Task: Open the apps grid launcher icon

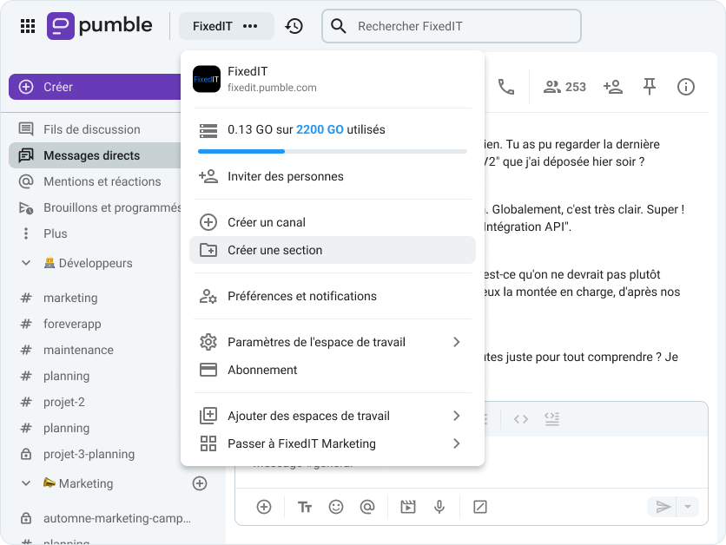Action: [28, 26]
